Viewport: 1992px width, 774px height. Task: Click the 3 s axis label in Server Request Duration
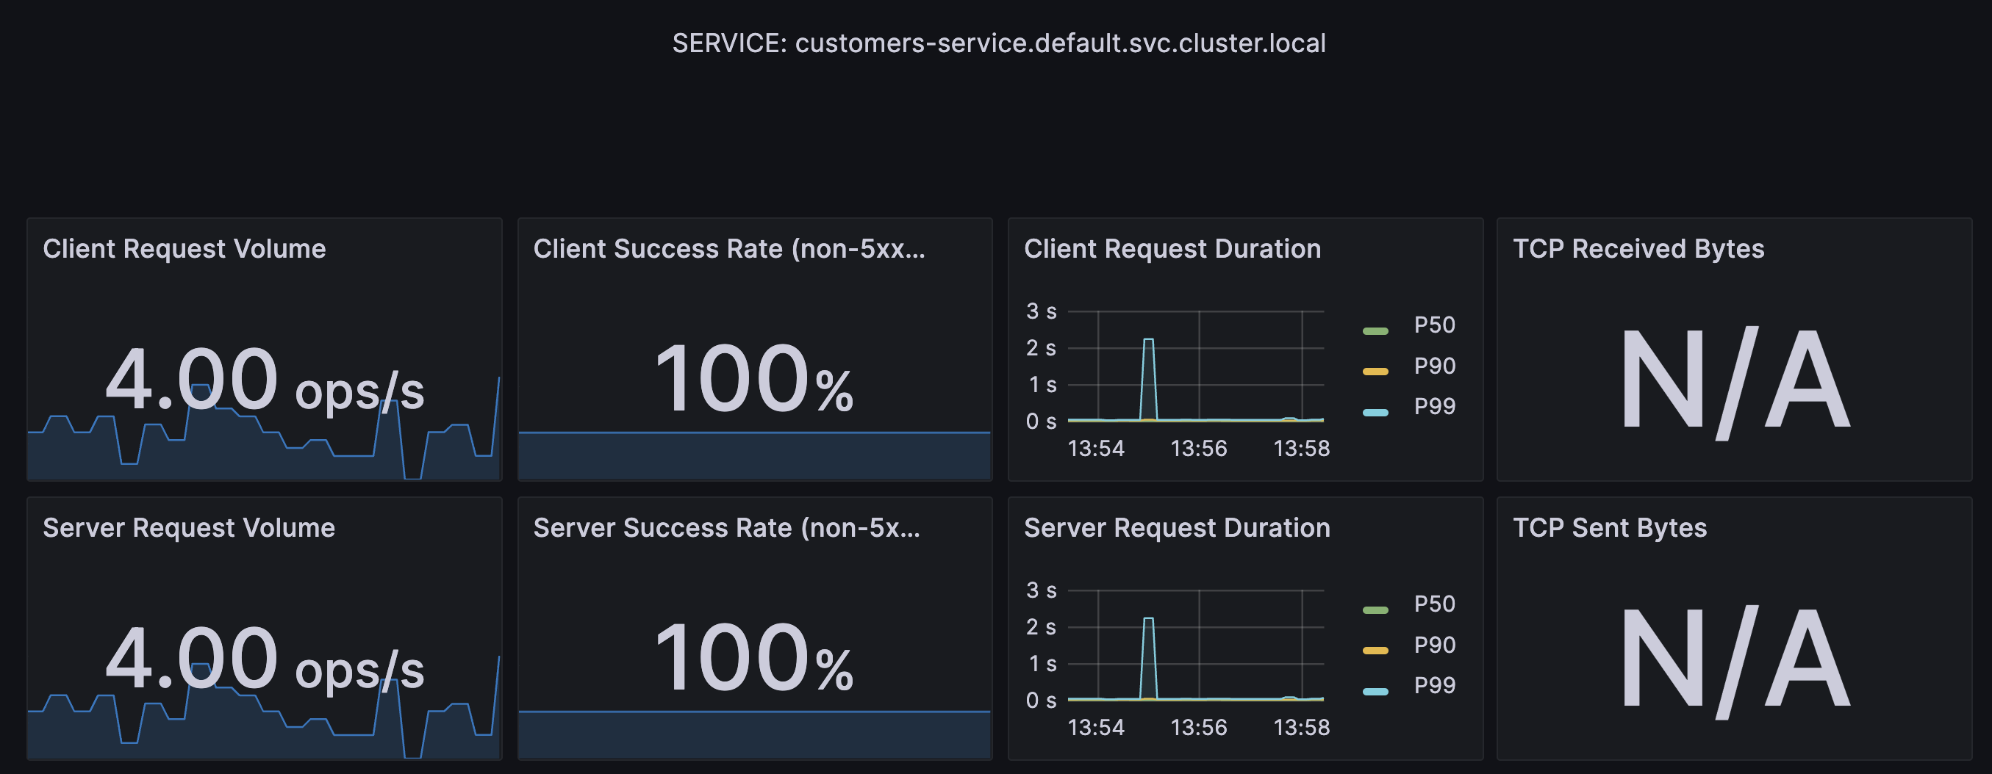point(1041,590)
